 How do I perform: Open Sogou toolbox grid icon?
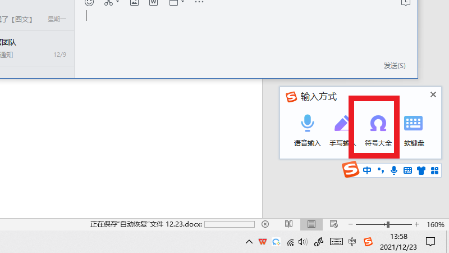coord(434,170)
